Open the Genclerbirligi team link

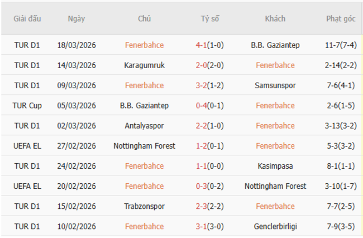pyautogui.click(x=275, y=226)
